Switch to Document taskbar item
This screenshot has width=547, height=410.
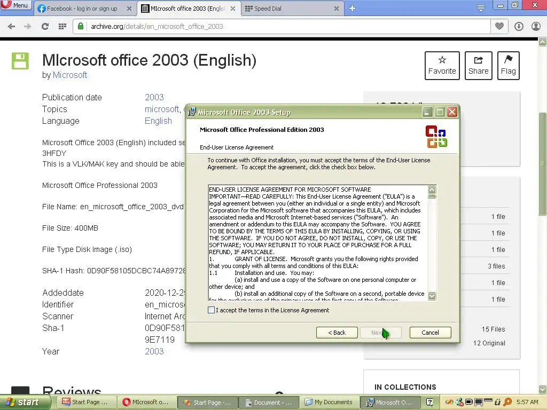click(269, 403)
